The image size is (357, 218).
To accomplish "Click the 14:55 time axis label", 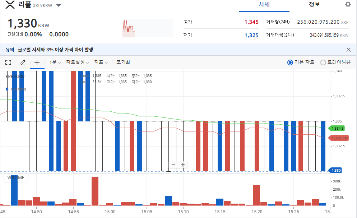I will tap(73, 212).
